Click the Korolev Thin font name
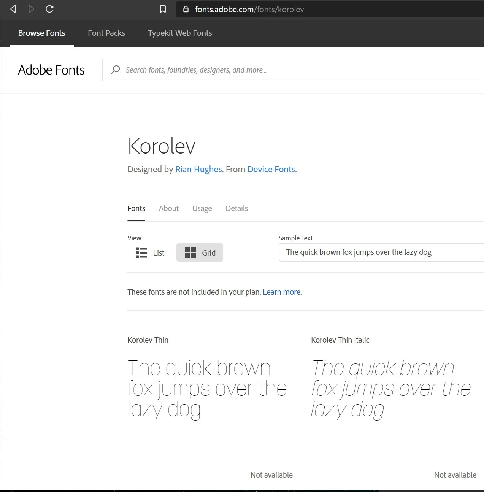Screen dimensions: 484x492 148,340
